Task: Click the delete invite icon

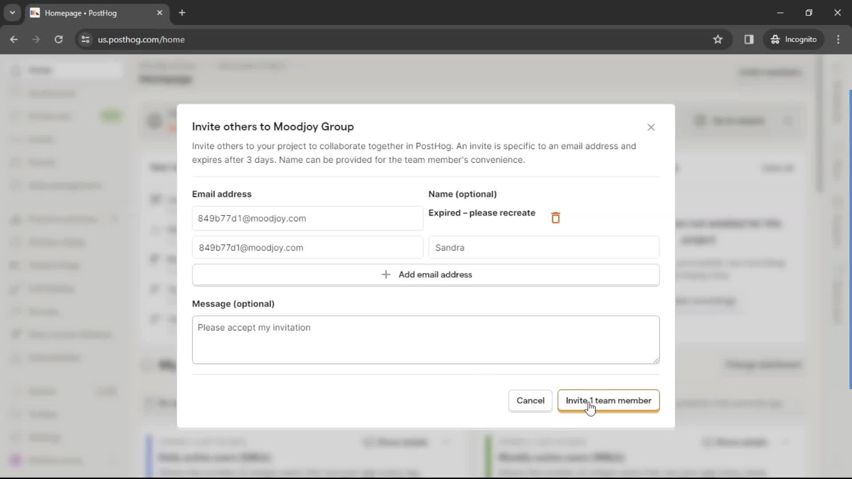Action: tap(555, 217)
